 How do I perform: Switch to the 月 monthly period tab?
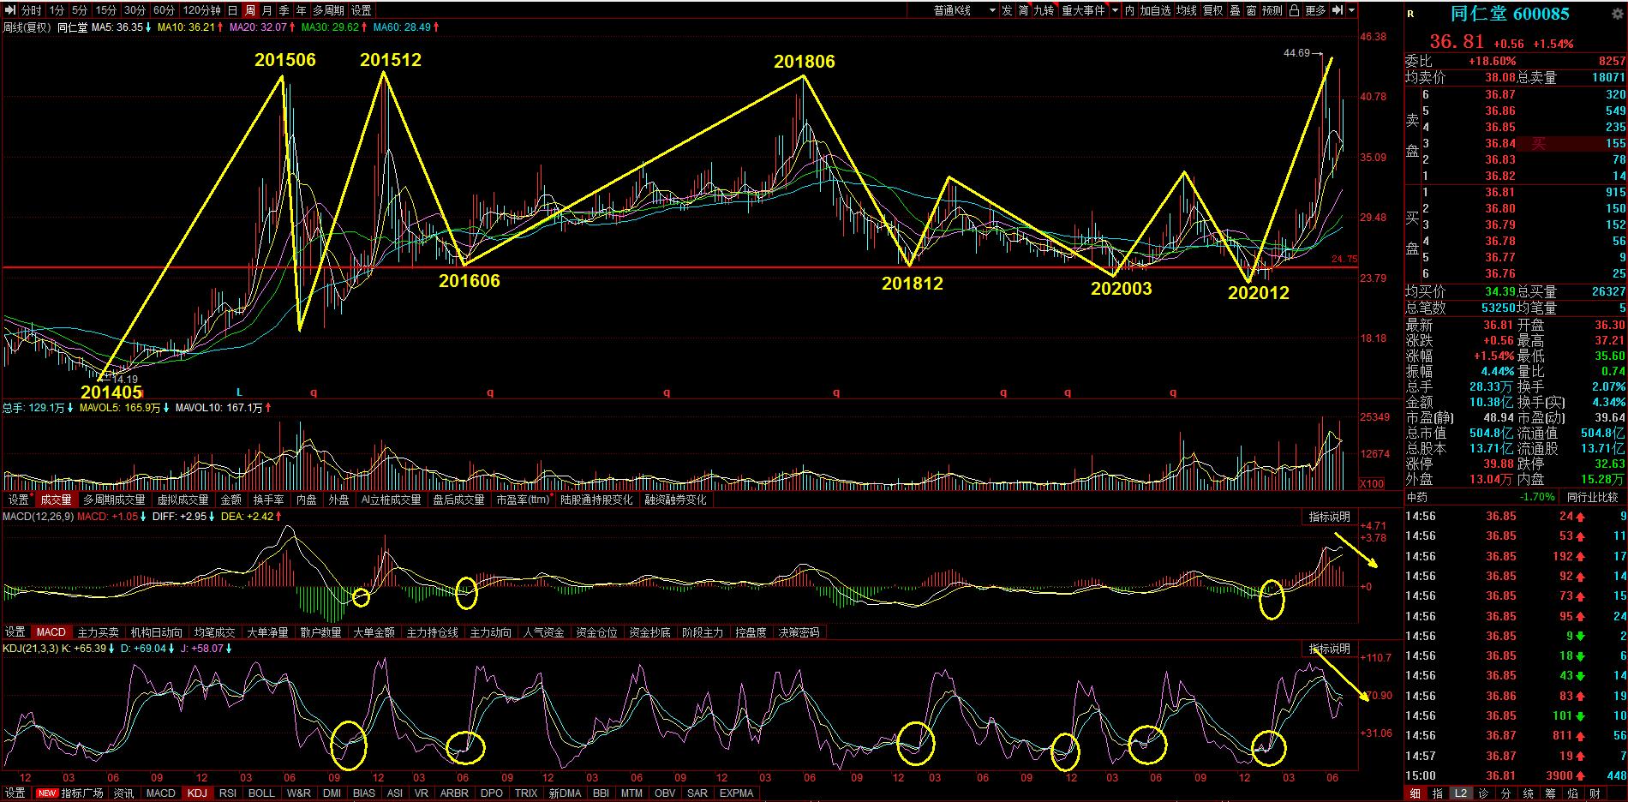tap(266, 10)
